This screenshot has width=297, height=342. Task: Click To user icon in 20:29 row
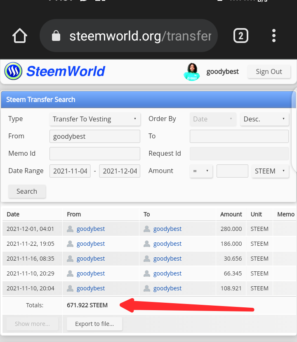pos(147,273)
